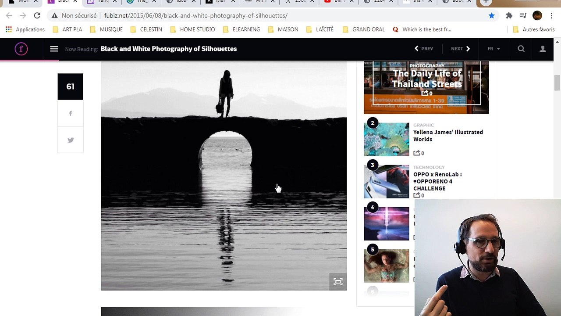
Task: Click the Black and White Photography title
Action: (x=168, y=49)
